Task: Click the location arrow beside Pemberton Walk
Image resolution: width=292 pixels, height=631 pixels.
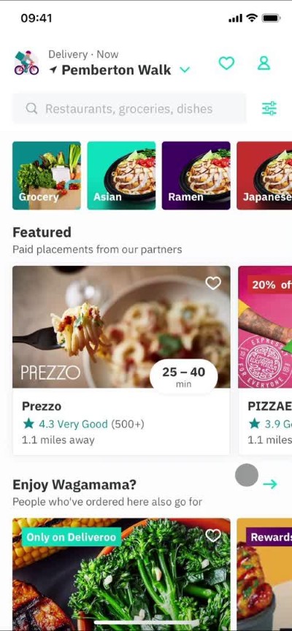Action: [x=53, y=70]
